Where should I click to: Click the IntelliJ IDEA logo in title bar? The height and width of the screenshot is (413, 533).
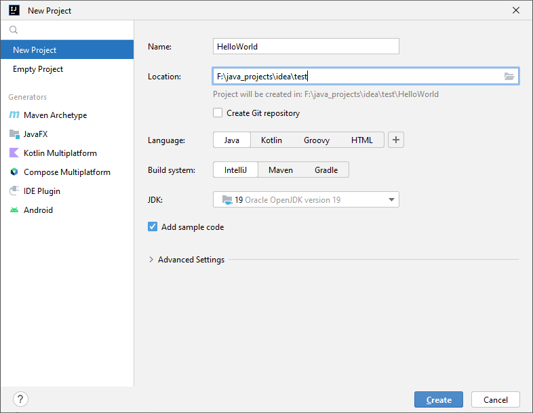click(x=14, y=10)
